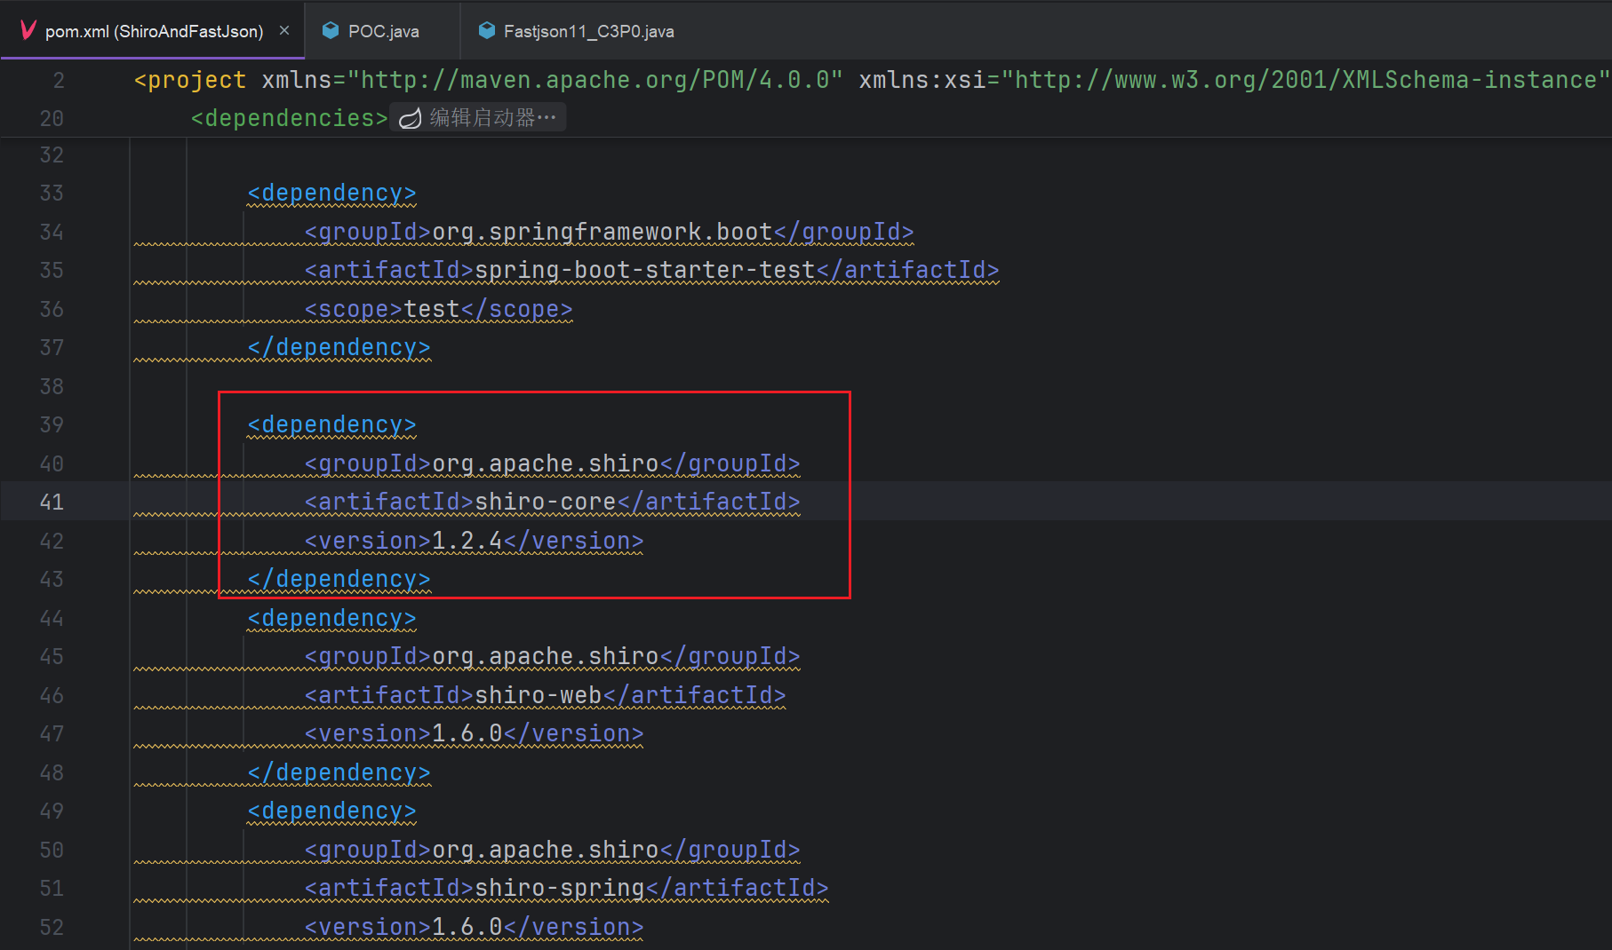Click the POC.java class file icon
The width and height of the screenshot is (1612, 950).
tap(331, 31)
